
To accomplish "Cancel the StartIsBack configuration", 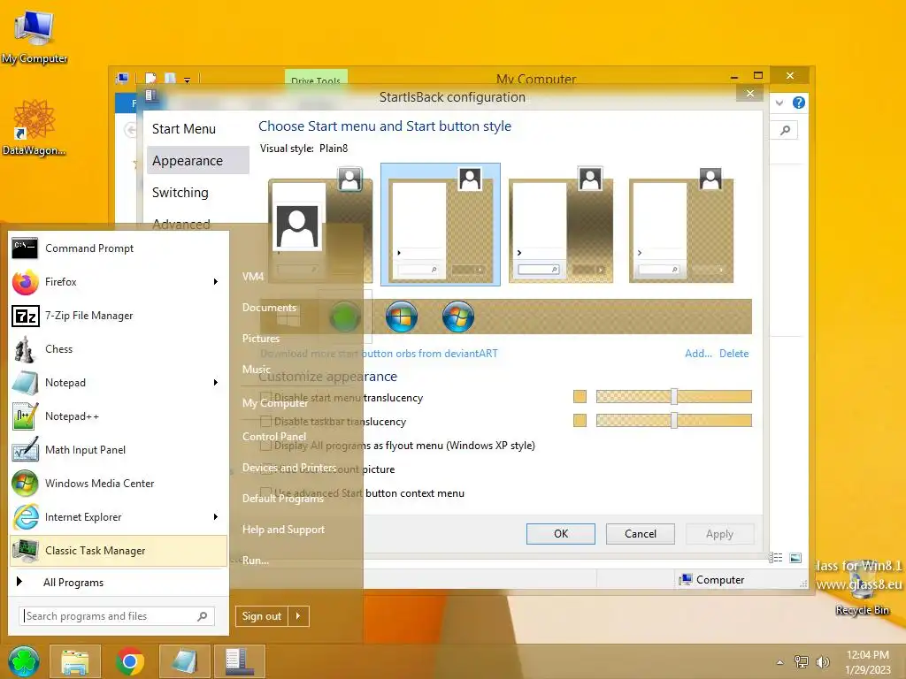I will (641, 534).
